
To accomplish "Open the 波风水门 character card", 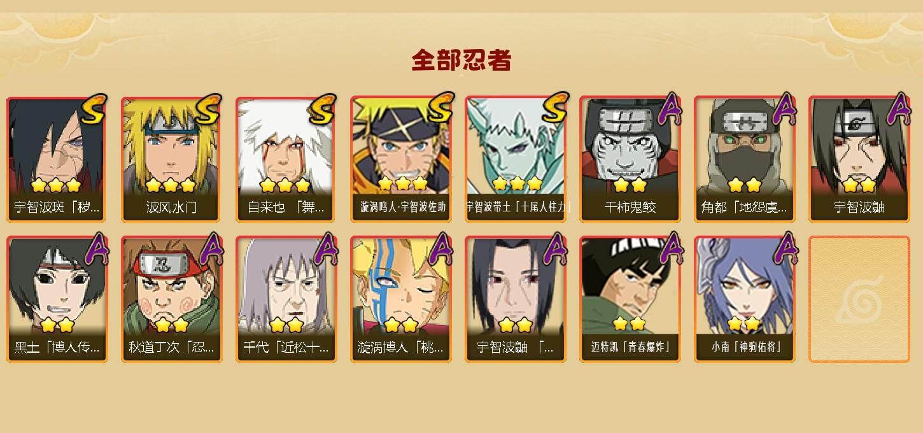I will click(x=171, y=159).
